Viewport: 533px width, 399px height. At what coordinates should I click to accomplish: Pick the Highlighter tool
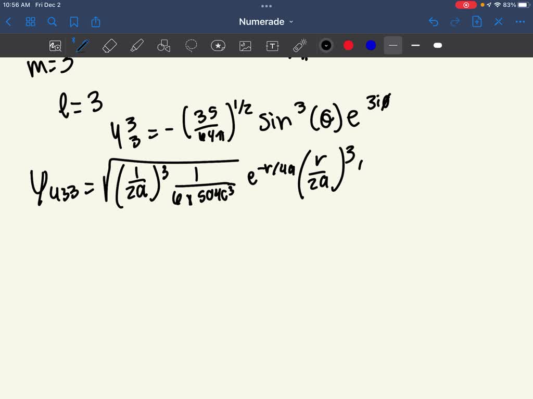point(137,46)
